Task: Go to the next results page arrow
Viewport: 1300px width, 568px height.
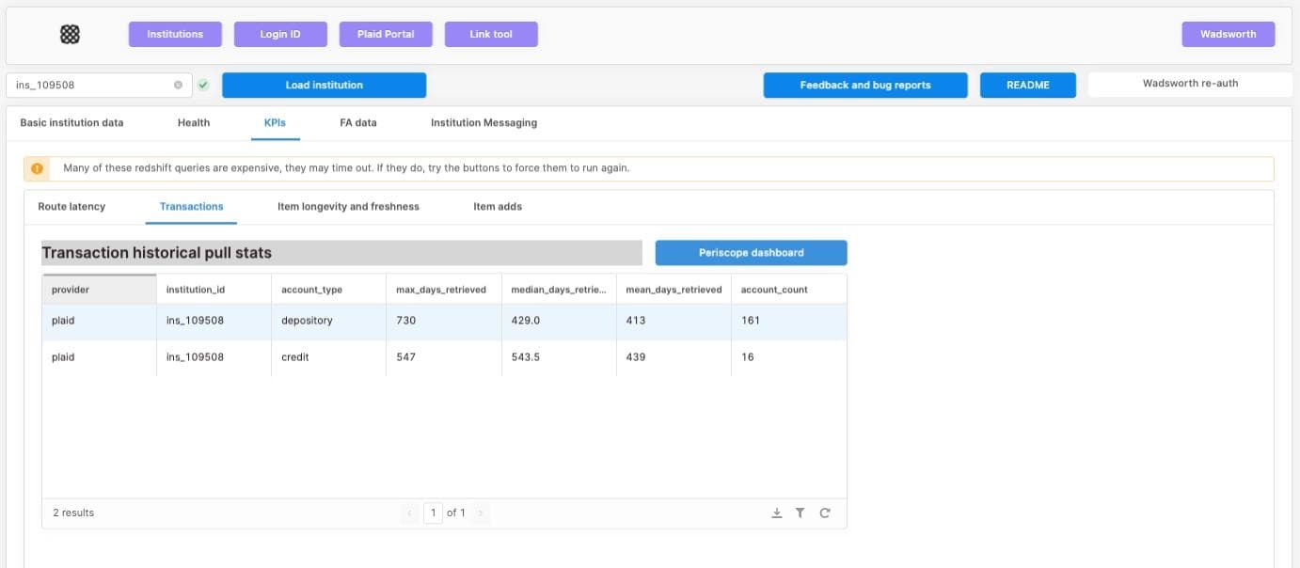Action: pyautogui.click(x=481, y=513)
